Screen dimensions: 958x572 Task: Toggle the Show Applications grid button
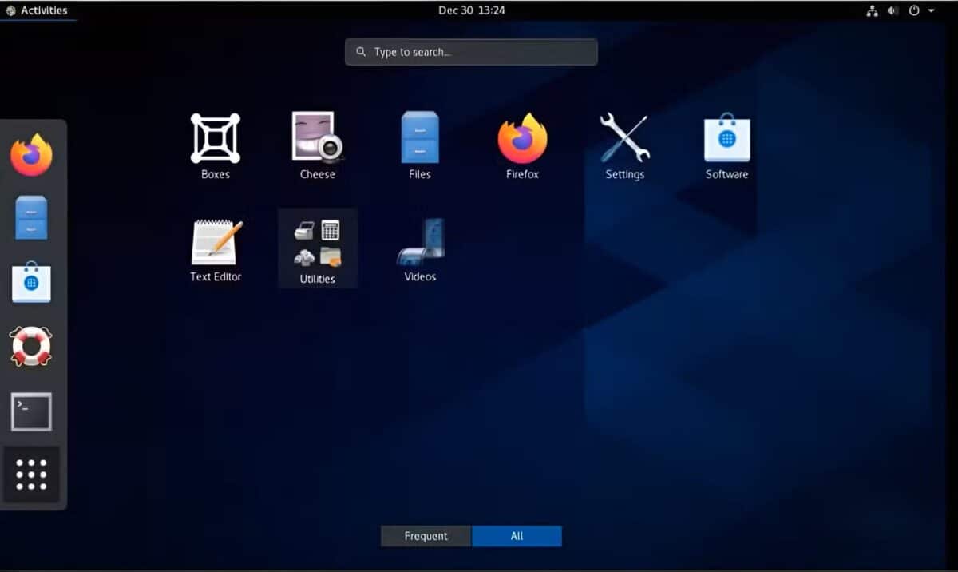(x=31, y=475)
